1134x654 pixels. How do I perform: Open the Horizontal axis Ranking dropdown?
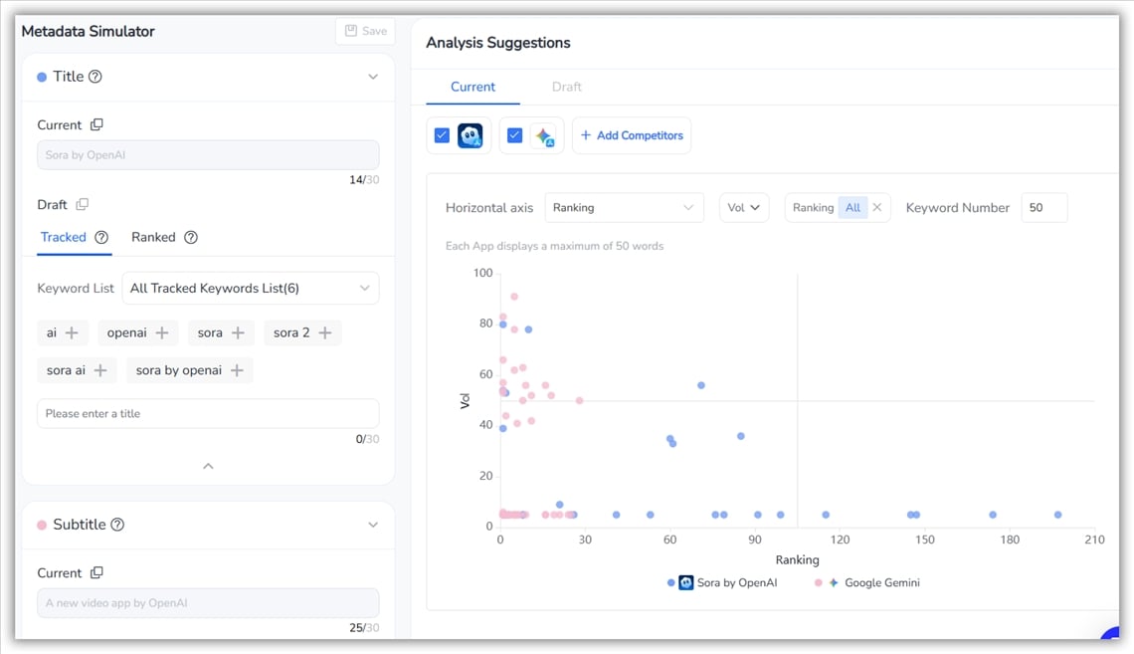pos(624,207)
